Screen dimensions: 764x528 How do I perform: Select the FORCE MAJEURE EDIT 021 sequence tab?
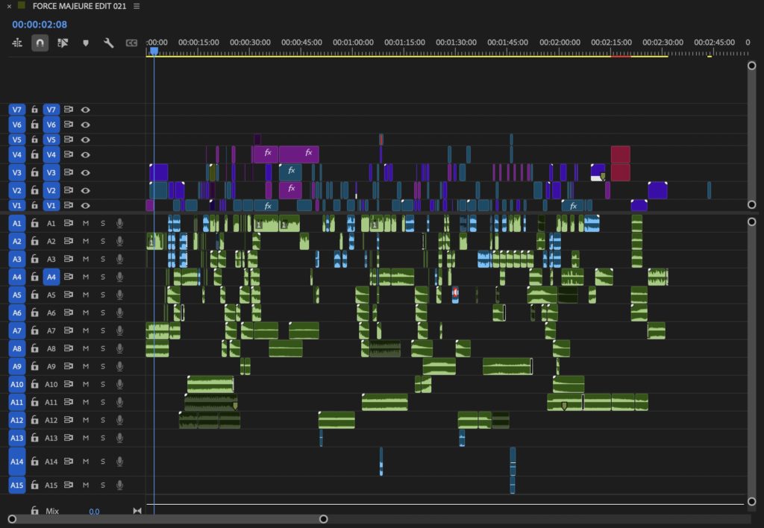tap(79, 6)
